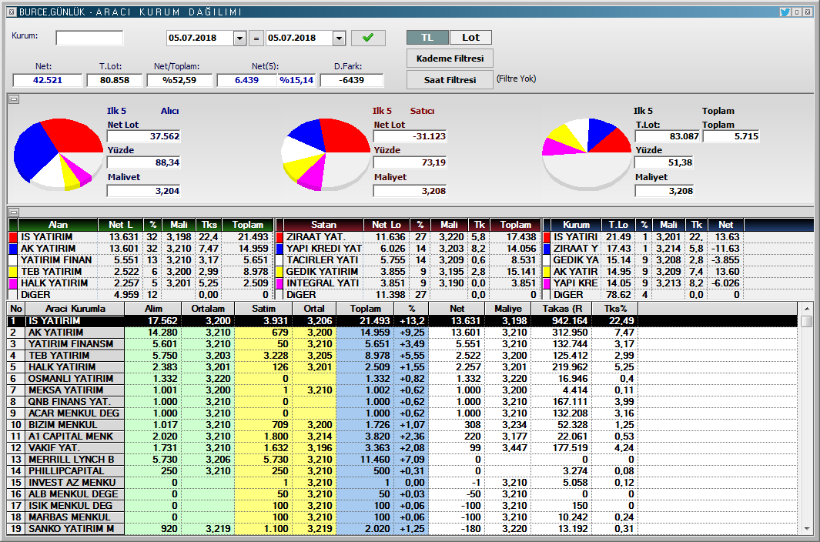This screenshot has height=542, width=820.
Task: Click YATIRIM FINAN in Alan table
Action: coord(56,260)
